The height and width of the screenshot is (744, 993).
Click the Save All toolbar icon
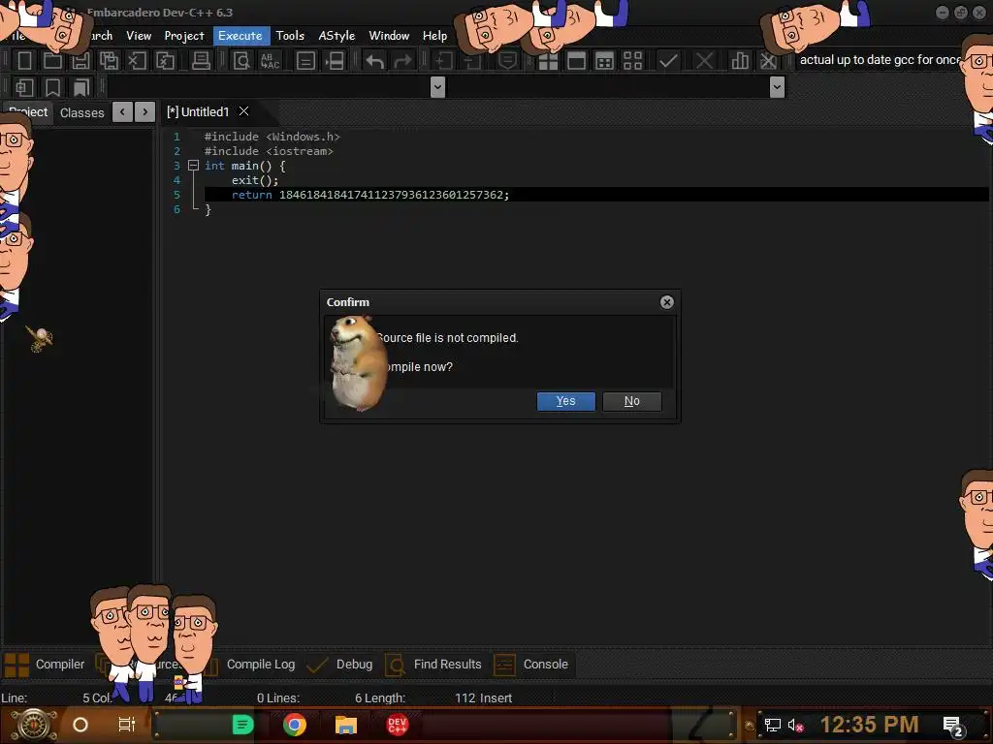tap(109, 61)
